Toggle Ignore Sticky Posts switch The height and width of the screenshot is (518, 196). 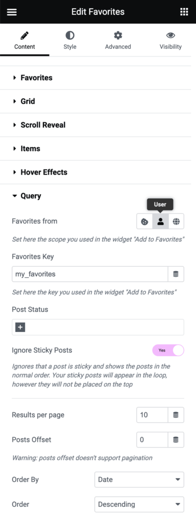[168, 350]
